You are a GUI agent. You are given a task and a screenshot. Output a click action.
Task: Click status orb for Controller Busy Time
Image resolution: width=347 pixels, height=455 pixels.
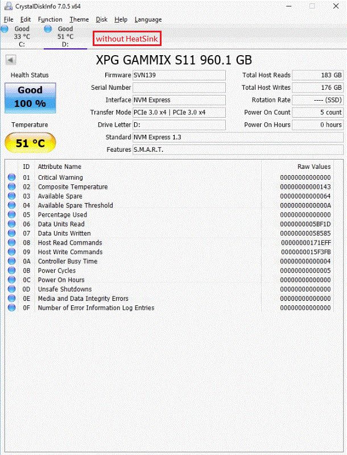11,261
